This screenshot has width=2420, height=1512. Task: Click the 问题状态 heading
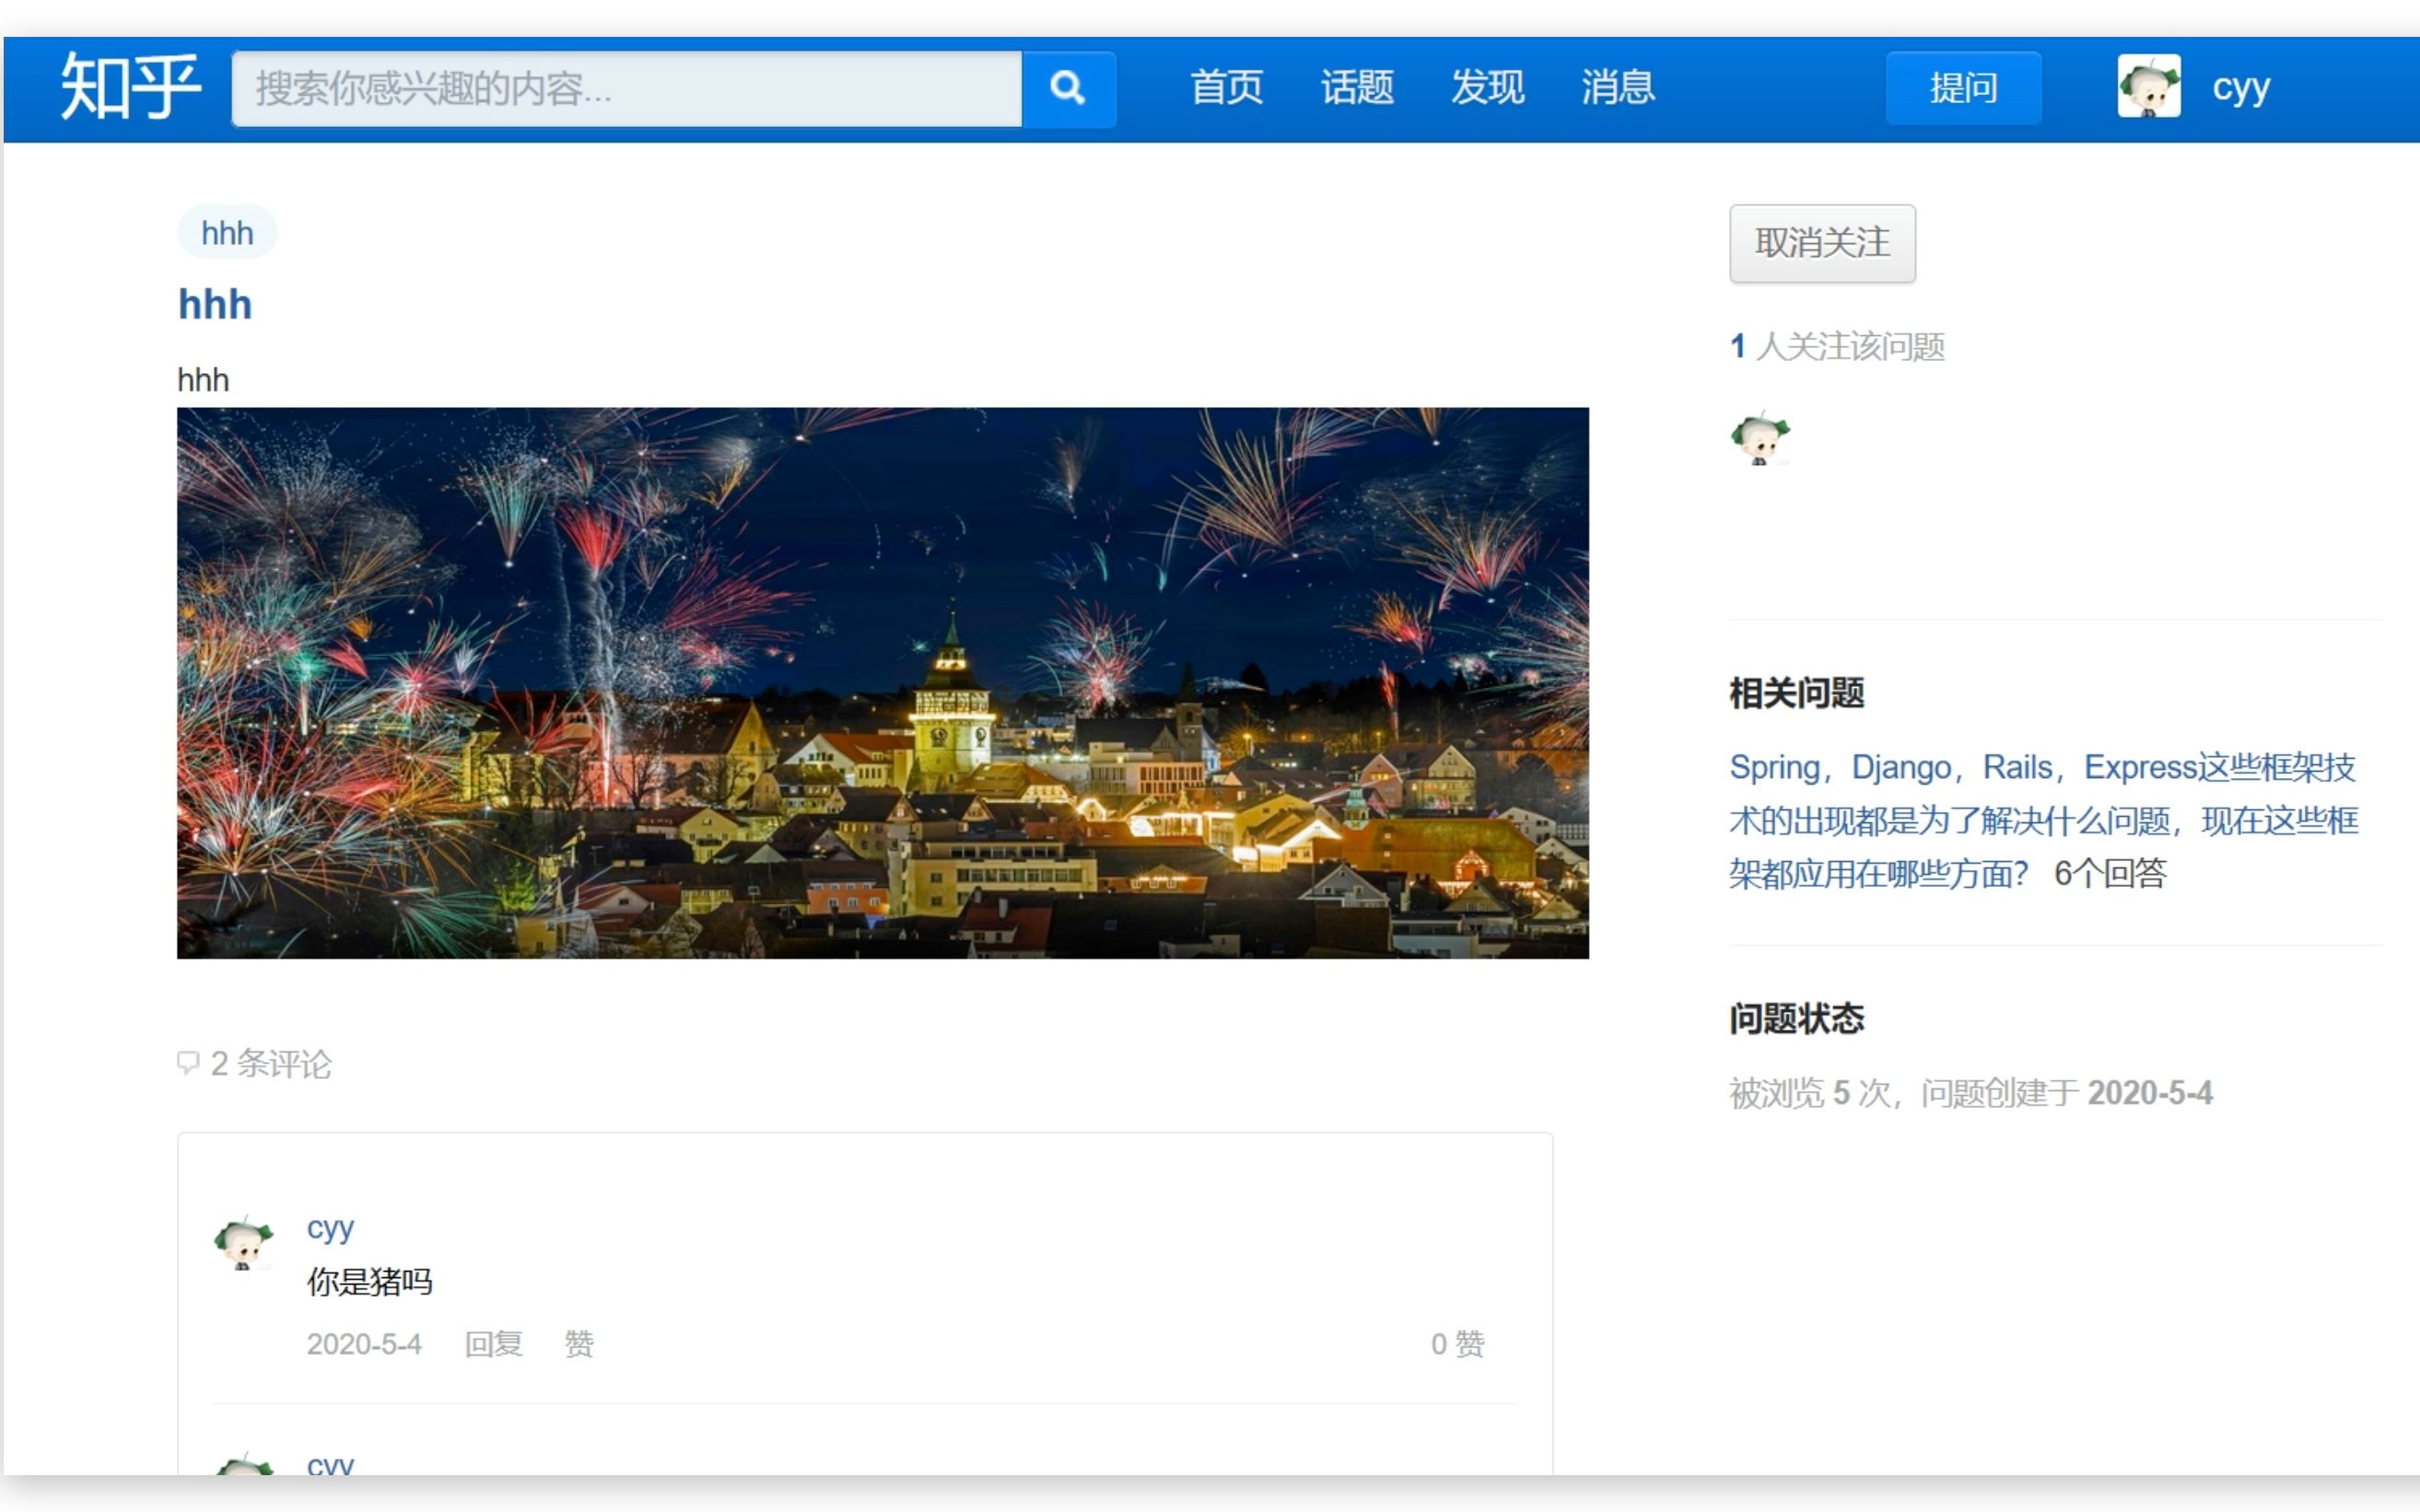[x=1796, y=1019]
